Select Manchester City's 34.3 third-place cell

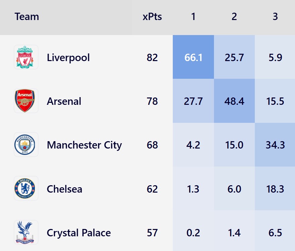click(275, 145)
